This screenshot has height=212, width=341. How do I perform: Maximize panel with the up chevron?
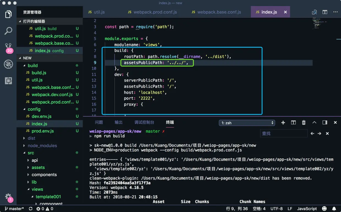point(314,123)
